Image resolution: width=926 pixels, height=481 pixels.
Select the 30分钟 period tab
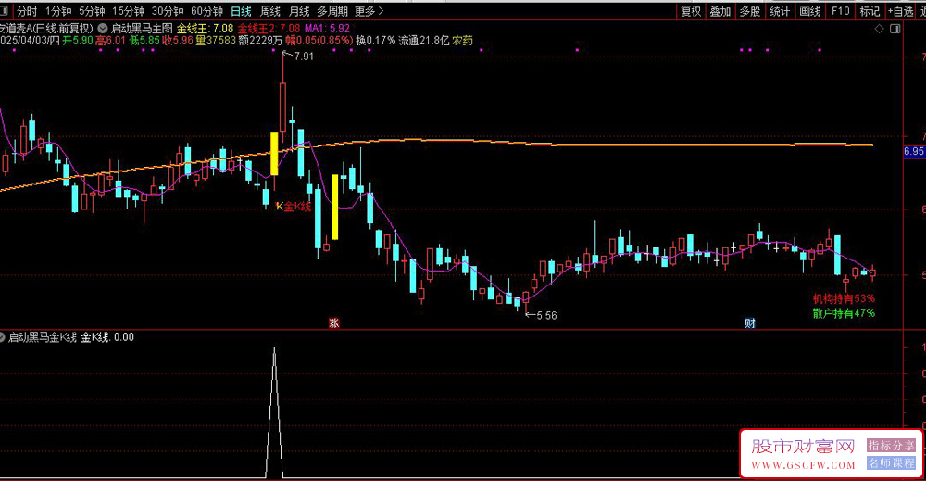pos(168,11)
